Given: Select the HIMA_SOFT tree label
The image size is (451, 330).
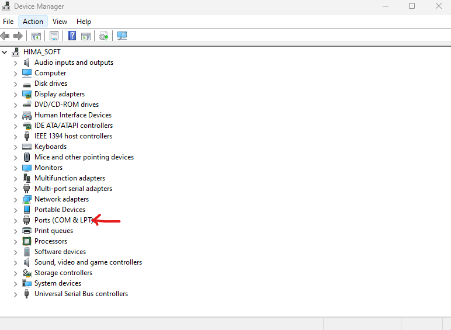Looking at the screenshot, I should (42, 52).
